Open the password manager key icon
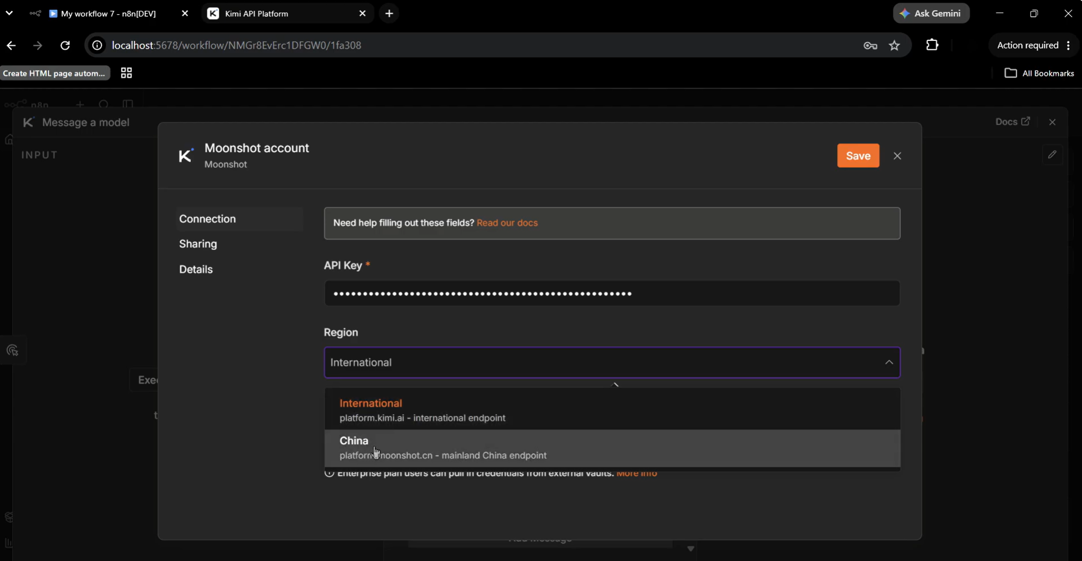The image size is (1082, 561). 871,45
